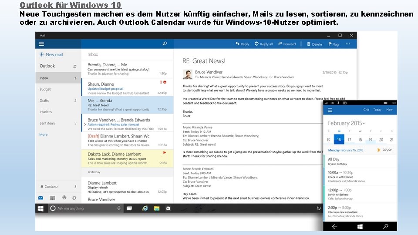
Task: Open Shaun, Dianne budget proposal message
Action: click(x=128, y=87)
